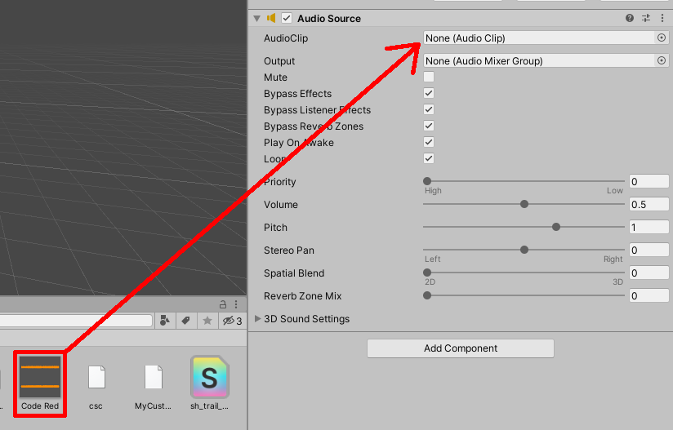Click the Add Component button

pyautogui.click(x=461, y=348)
